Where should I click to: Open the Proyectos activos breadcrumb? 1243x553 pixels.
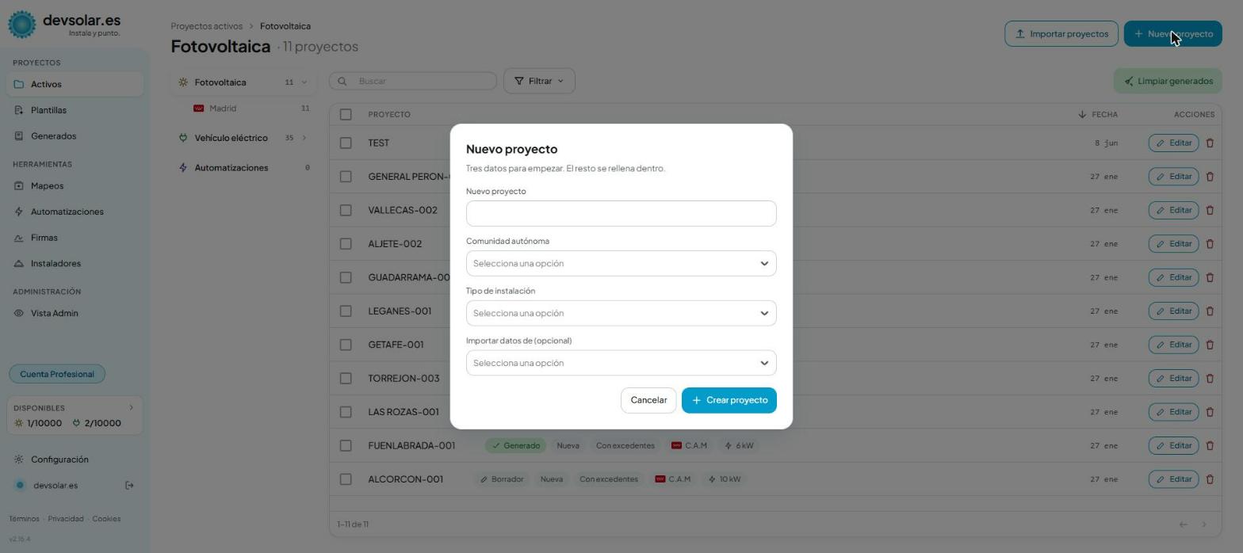pos(206,26)
